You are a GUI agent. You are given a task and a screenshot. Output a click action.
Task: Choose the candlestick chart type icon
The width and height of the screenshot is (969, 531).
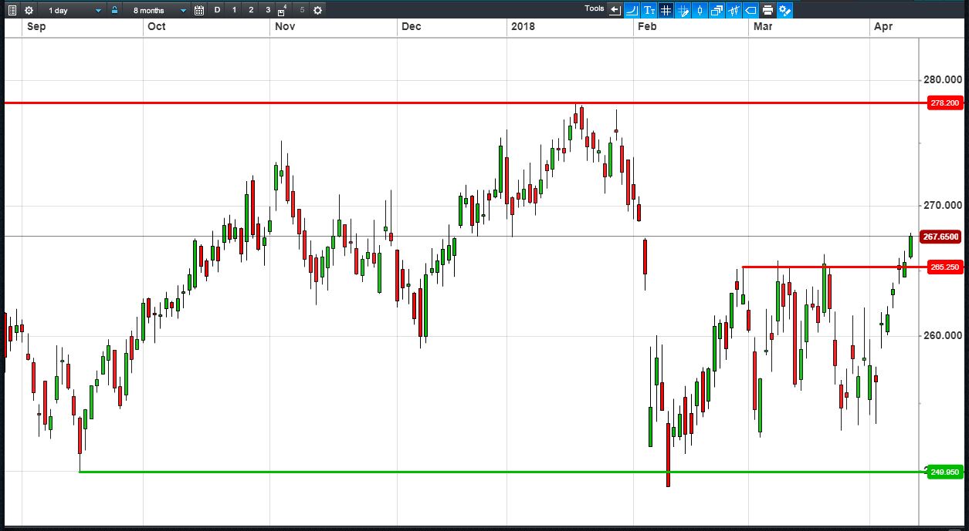pyautogui.click(x=700, y=10)
